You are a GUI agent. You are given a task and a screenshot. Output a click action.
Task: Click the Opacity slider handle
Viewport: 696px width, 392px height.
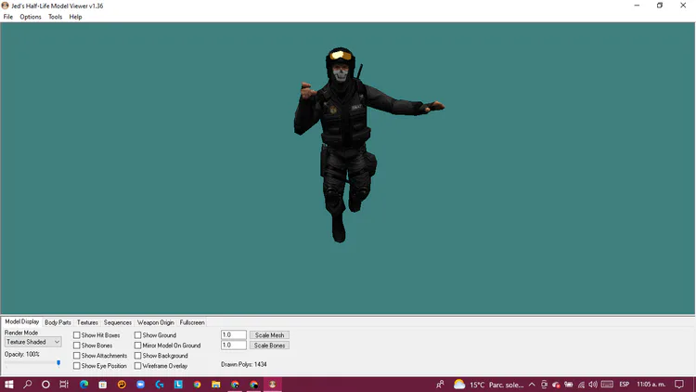tap(58, 363)
